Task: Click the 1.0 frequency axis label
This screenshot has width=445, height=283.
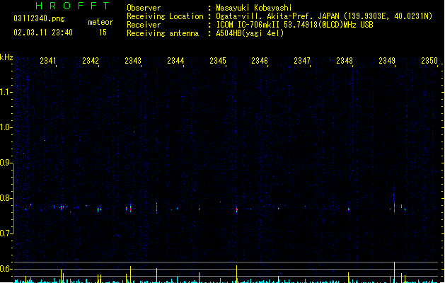Action: pyautogui.click(x=6, y=127)
